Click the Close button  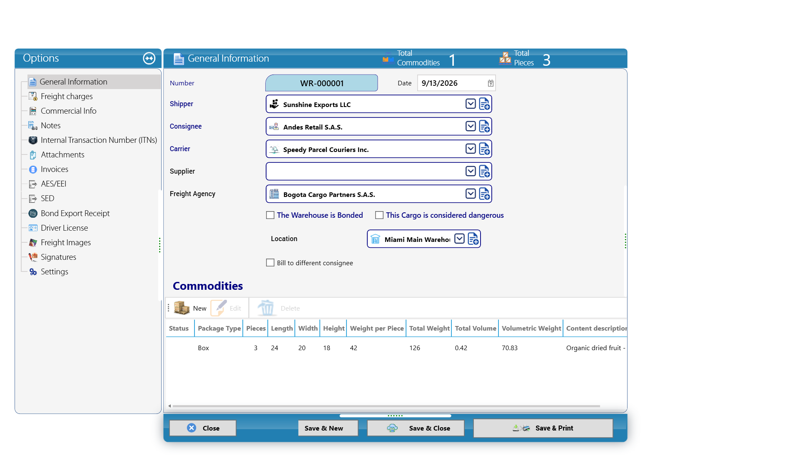(203, 428)
